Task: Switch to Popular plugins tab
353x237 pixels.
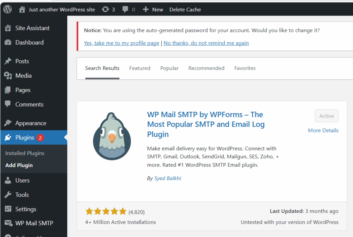Action: 169,68
